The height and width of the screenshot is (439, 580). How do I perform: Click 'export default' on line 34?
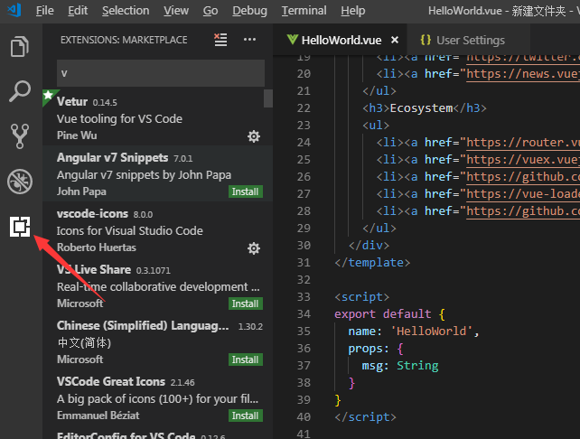[383, 314]
